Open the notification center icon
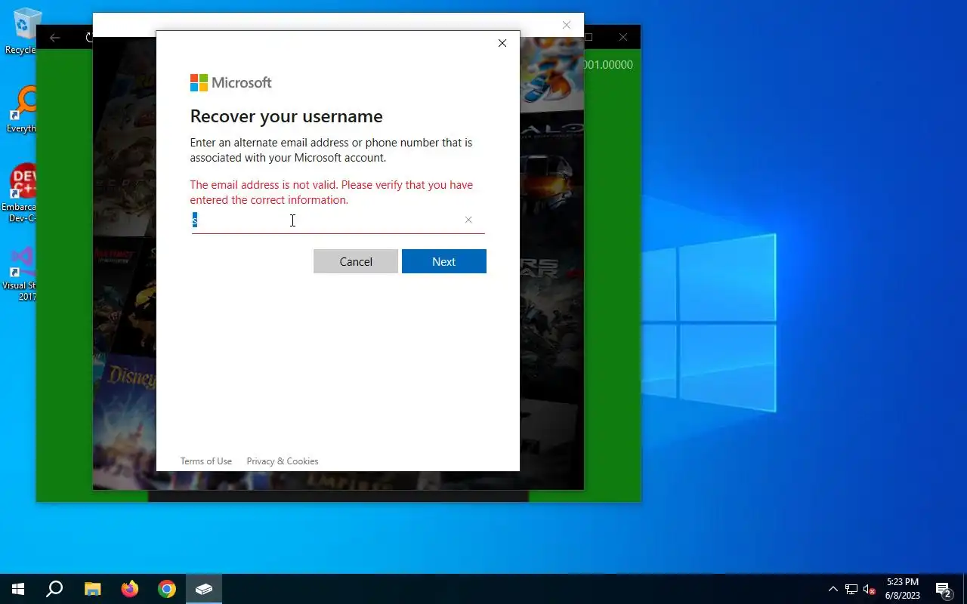 944,589
